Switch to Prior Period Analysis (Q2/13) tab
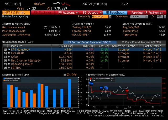The width and height of the screenshot is (168, 120). 138,42
